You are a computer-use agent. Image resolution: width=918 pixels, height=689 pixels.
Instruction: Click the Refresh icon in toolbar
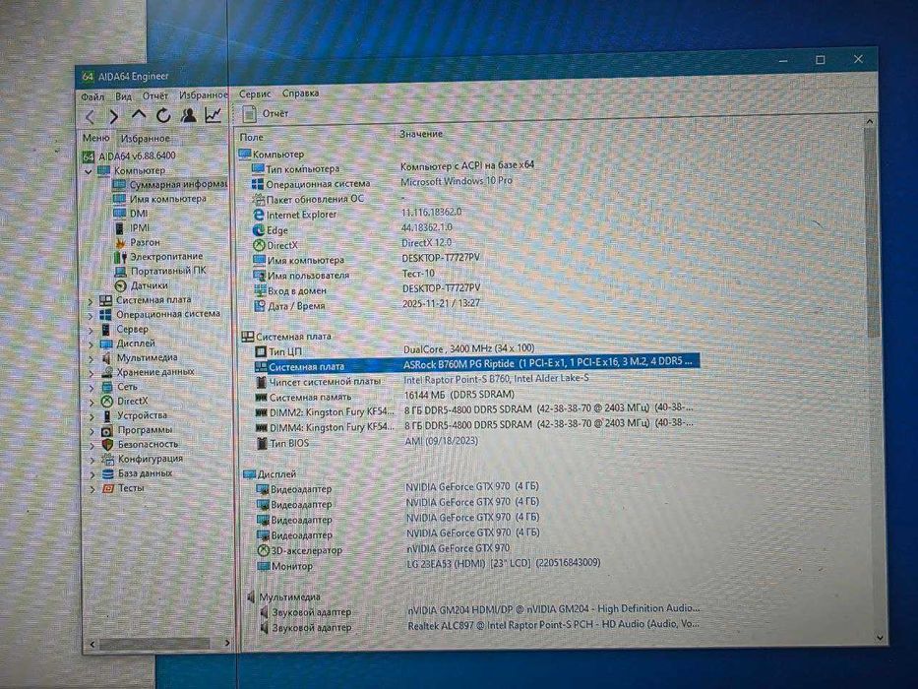(163, 115)
